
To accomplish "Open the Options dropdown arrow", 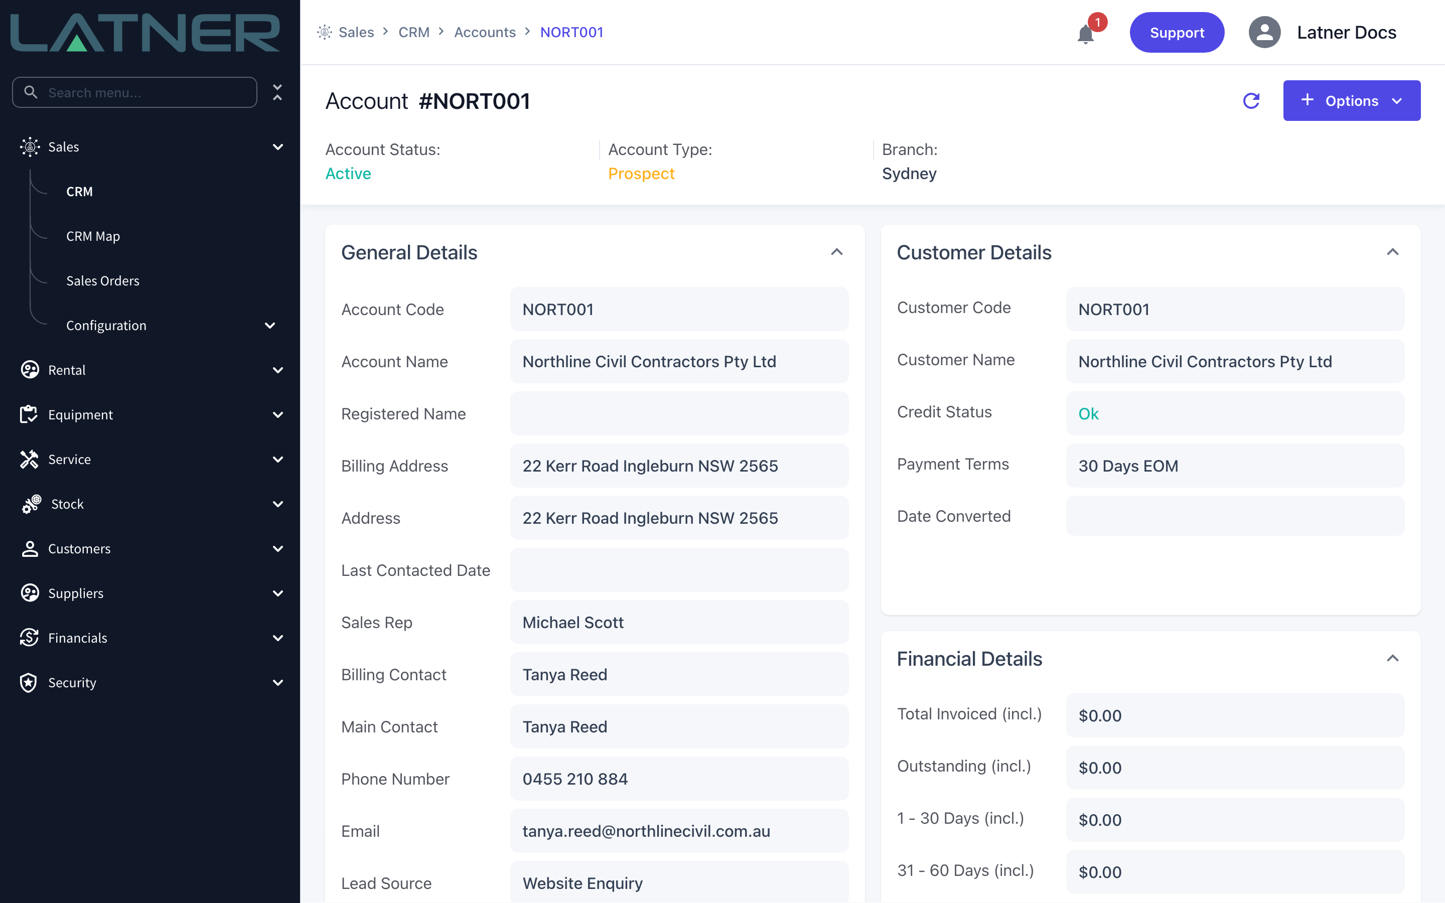I will [x=1397, y=101].
